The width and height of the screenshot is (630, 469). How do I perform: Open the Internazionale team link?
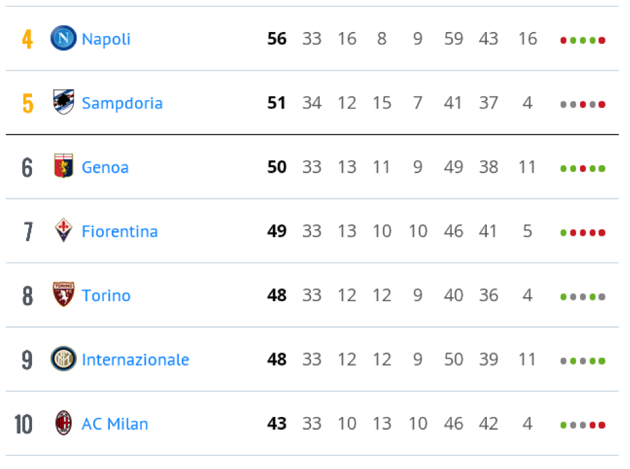135,360
